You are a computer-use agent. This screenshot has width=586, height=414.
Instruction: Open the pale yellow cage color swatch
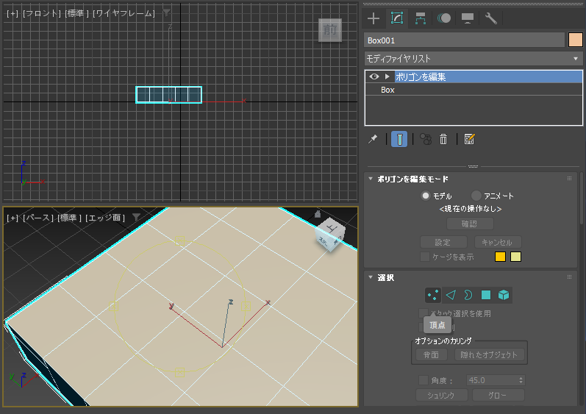(515, 257)
